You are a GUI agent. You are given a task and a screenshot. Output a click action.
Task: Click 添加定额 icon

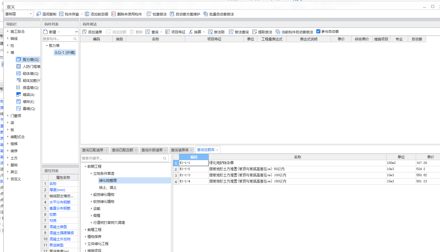[108, 32]
